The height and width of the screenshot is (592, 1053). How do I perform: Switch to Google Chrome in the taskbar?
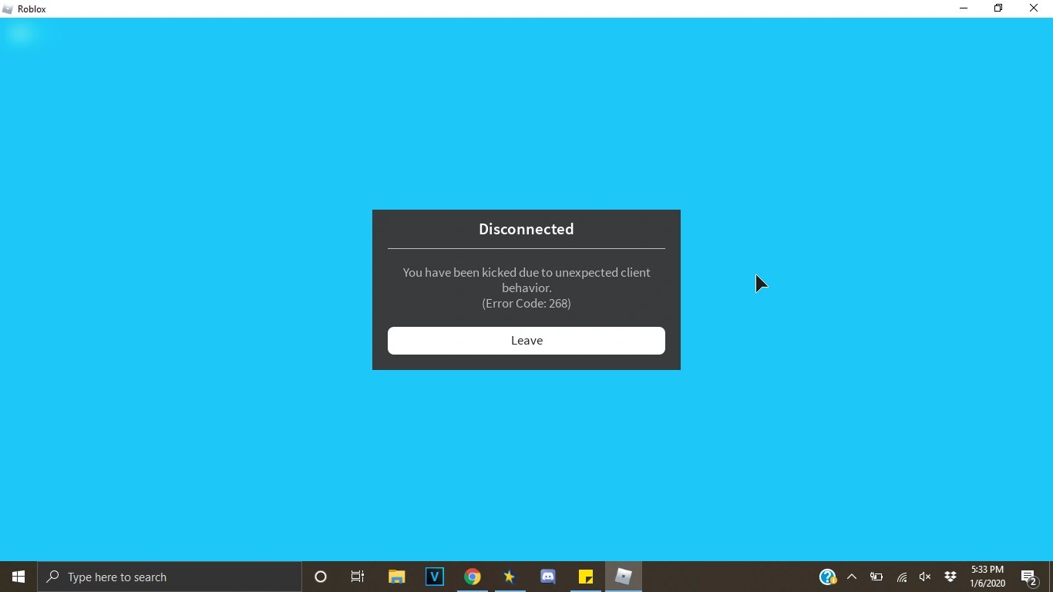473,577
